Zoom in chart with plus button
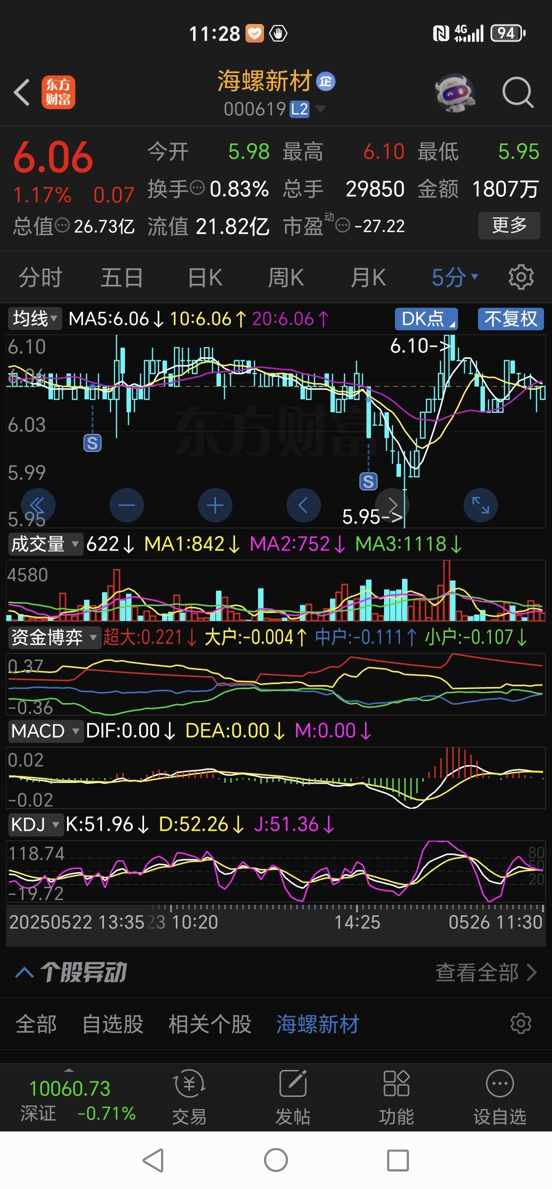 pyautogui.click(x=215, y=505)
